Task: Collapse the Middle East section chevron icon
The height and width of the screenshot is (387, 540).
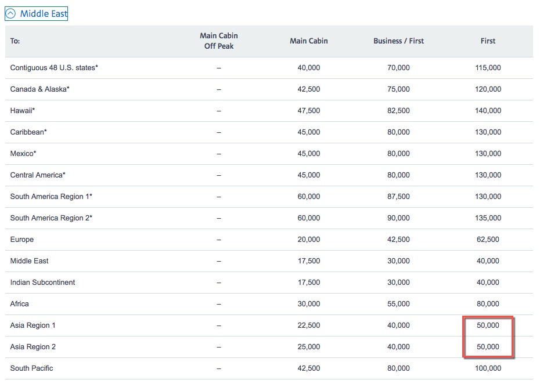Action: coord(10,14)
